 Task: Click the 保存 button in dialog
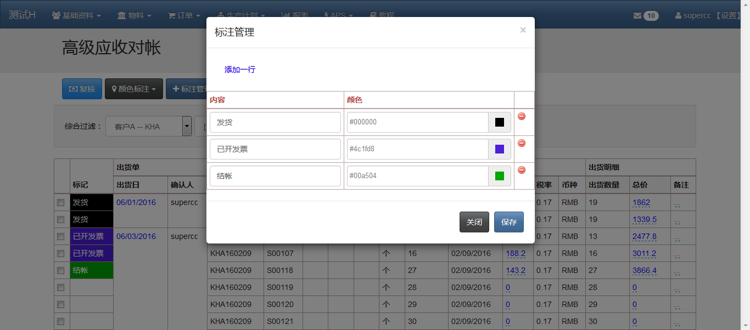tap(508, 222)
